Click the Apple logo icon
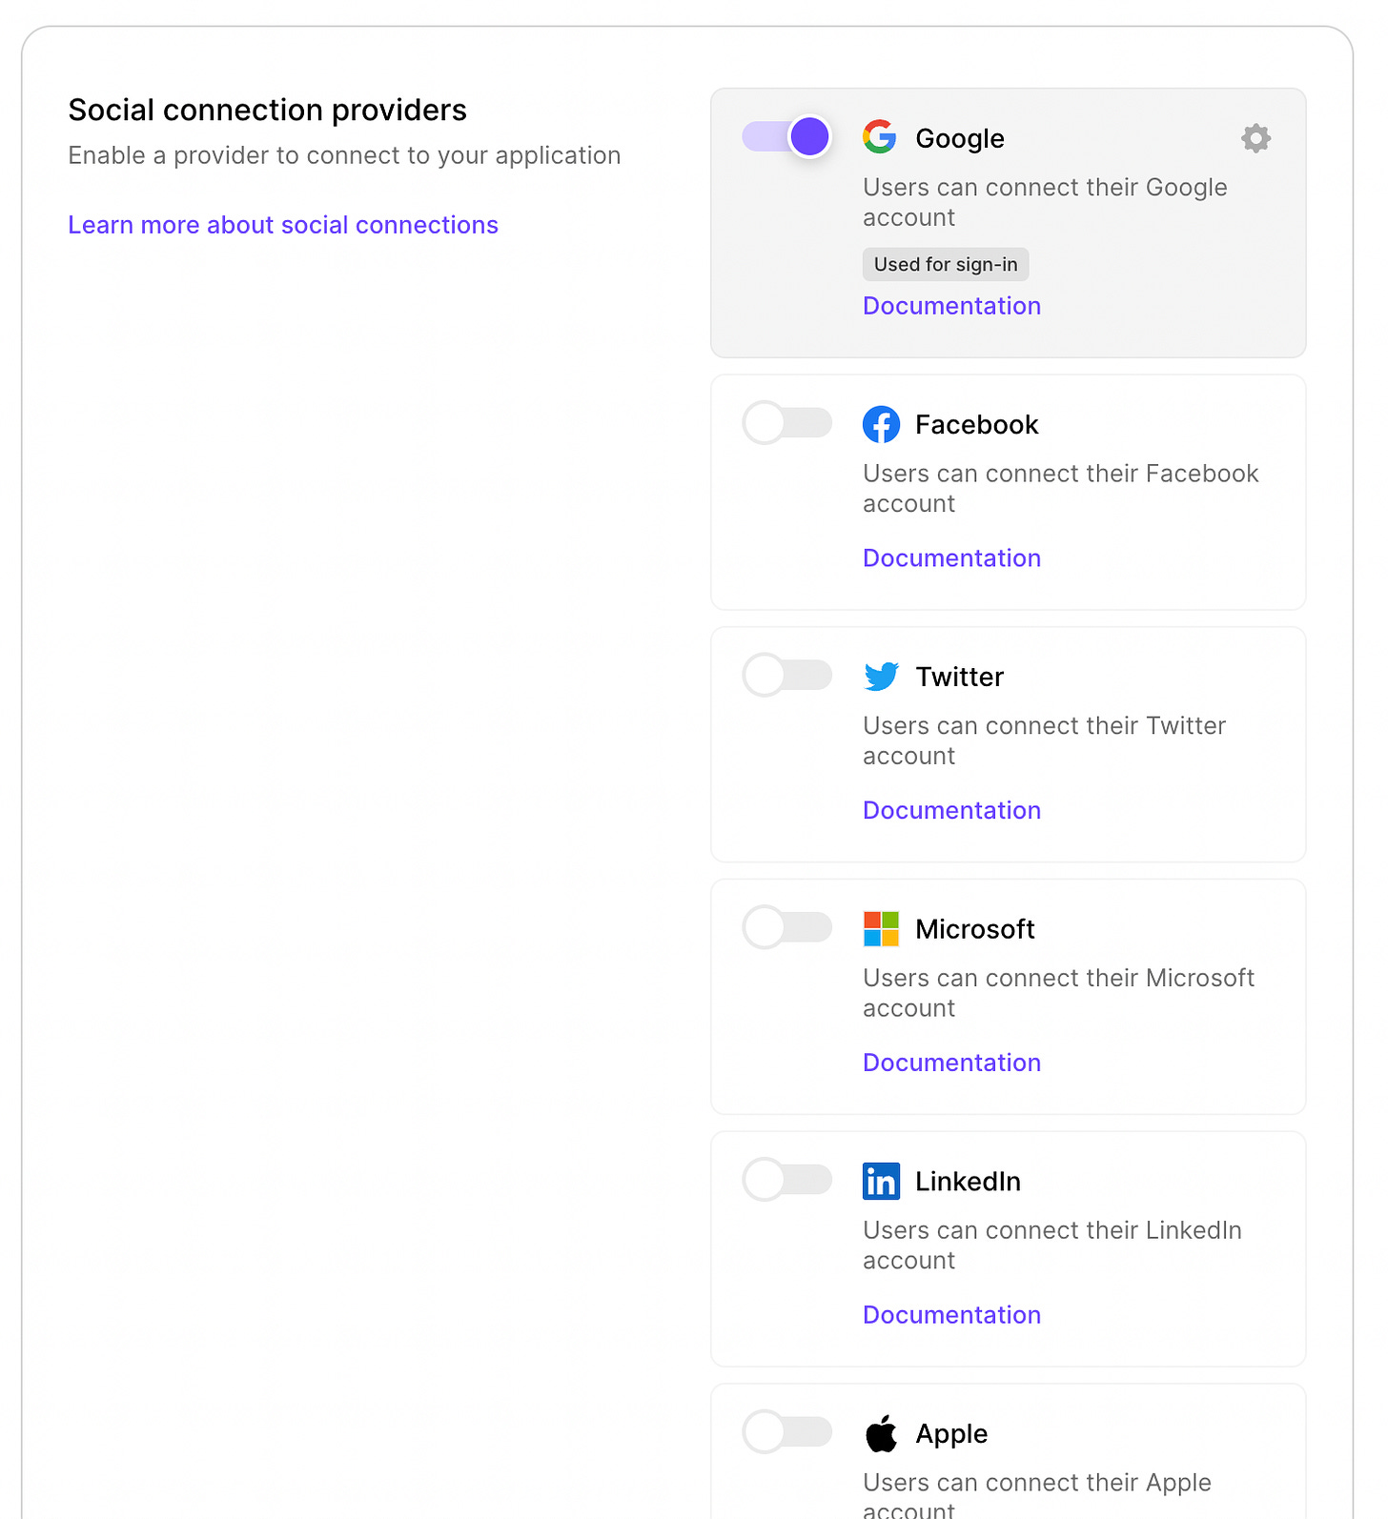The image size is (1388, 1519). (881, 1432)
